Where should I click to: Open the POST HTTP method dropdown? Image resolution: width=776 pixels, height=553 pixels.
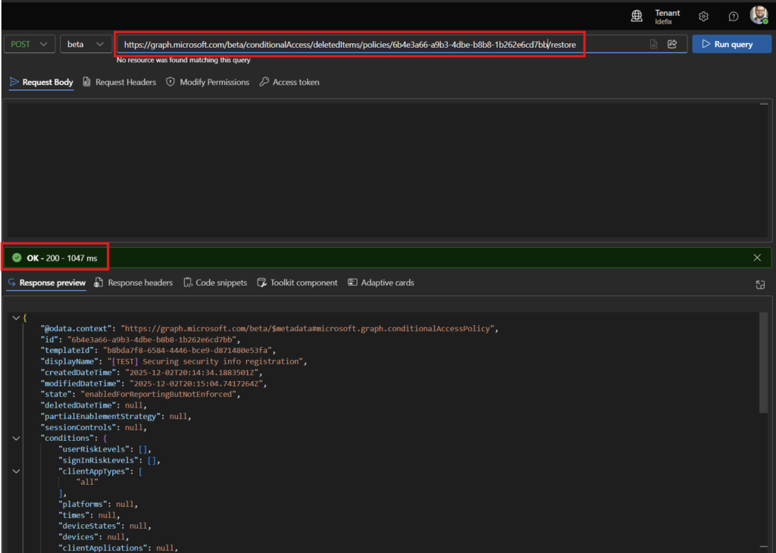coord(30,44)
